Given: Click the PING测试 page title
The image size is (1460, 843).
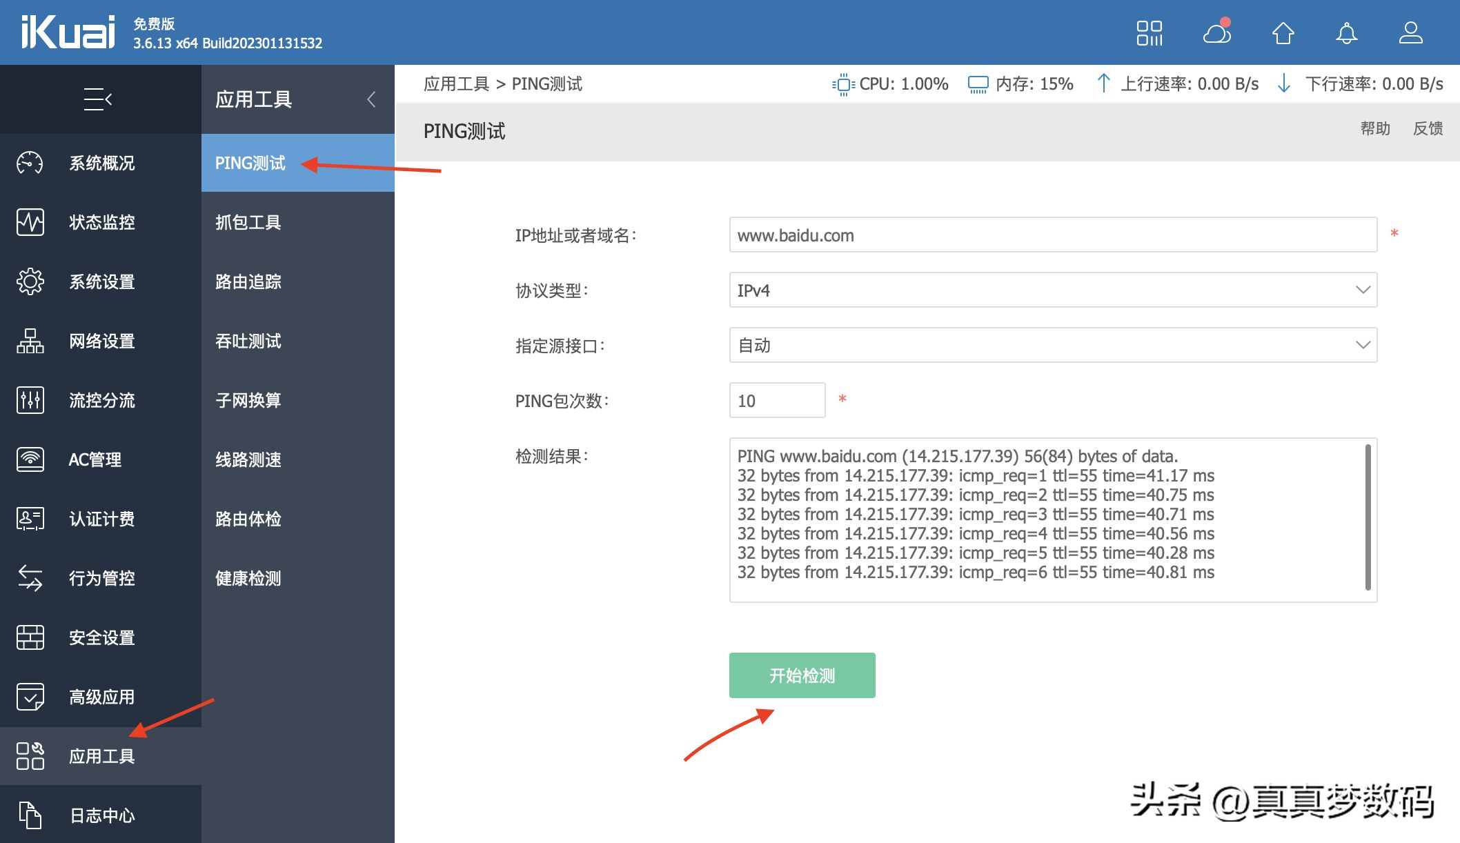Looking at the screenshot, I should [464, 131].
